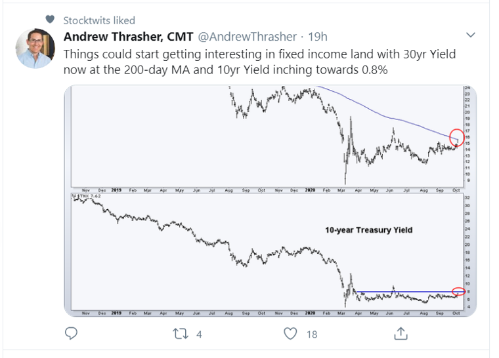
Task: Open Andrew Thrasher's profile avatar
Action: [35, 49]
